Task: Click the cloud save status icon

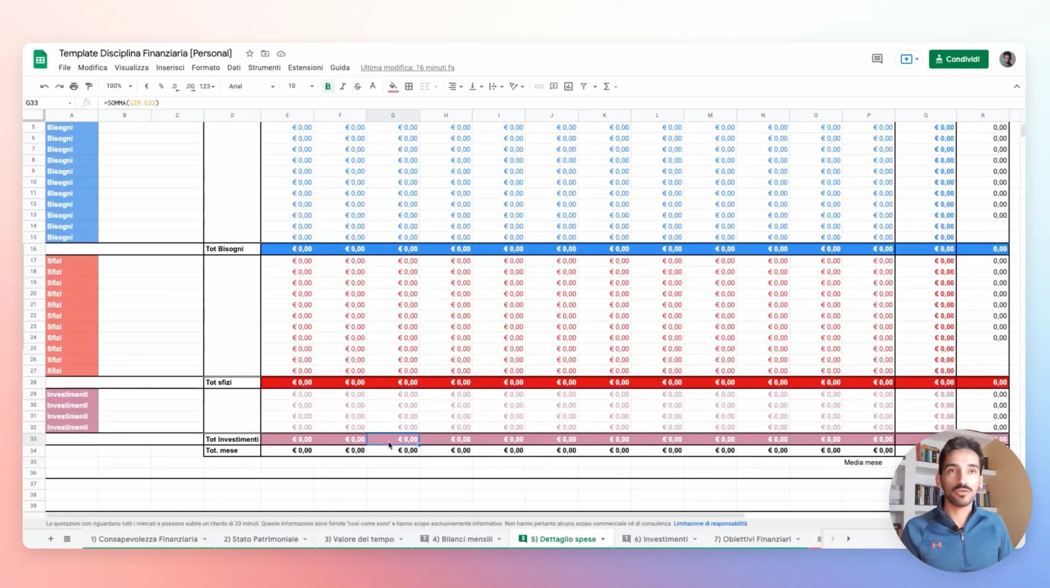Action: (281, 53)
